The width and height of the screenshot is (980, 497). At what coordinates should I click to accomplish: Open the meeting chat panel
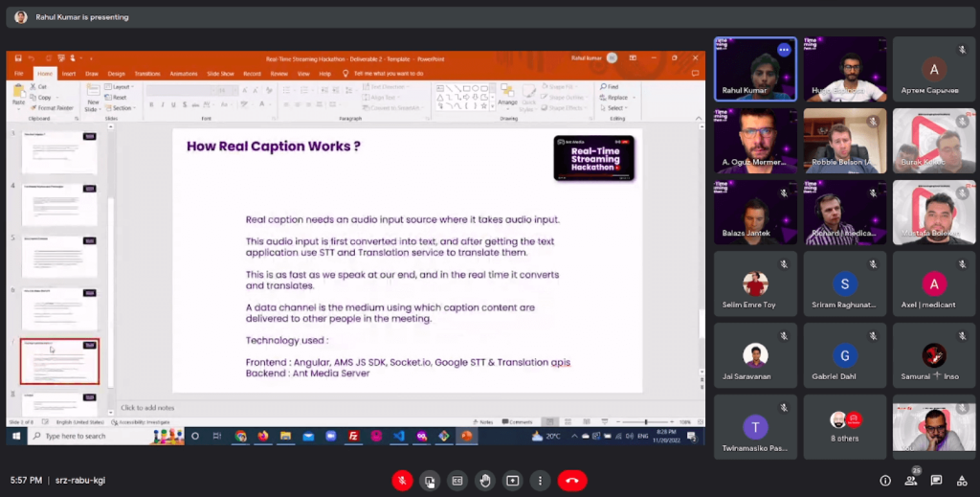(936, 480)
